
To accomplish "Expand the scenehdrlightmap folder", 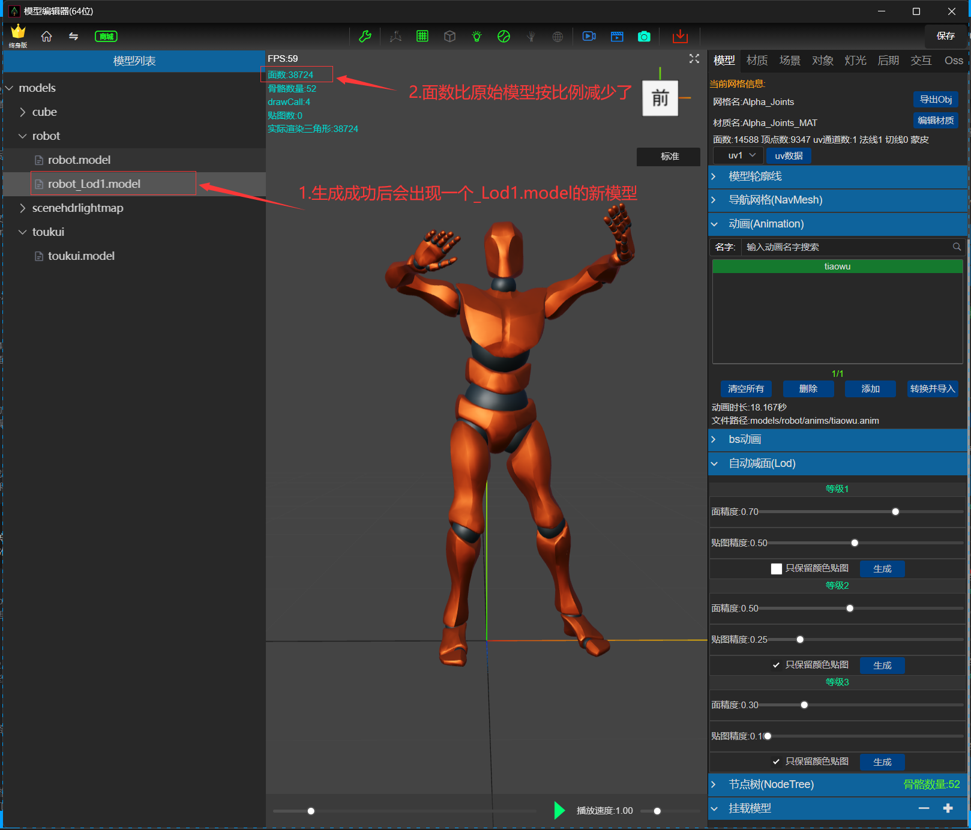I will click(x=23, y=208).
